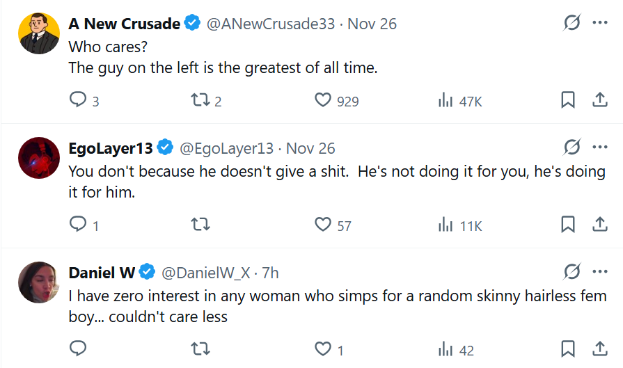Open more options on EgoLayer13's tweet
The width and height of the screenshot is (623, 368).
coord(600,147)
